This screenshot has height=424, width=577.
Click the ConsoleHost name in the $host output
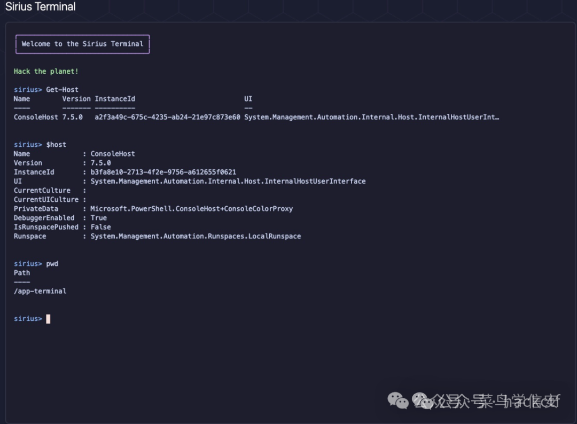(113, 154)
